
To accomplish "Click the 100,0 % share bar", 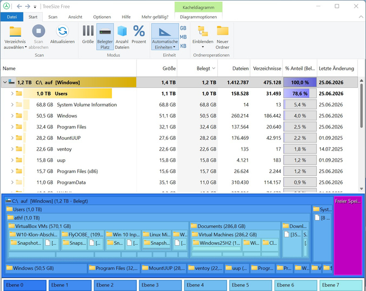I will (x=300, y=82).
